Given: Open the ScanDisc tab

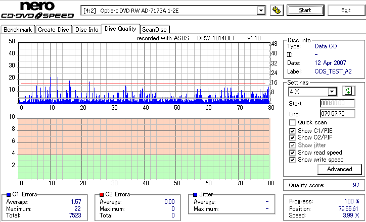Looking at the screenshot, I should 154,30.
